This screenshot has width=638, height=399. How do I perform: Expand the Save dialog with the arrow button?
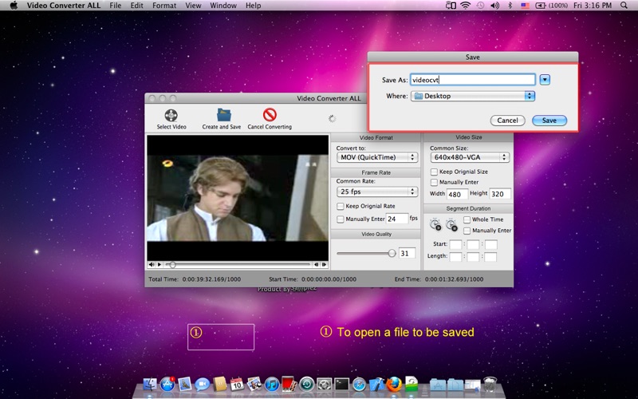point(545,80)
